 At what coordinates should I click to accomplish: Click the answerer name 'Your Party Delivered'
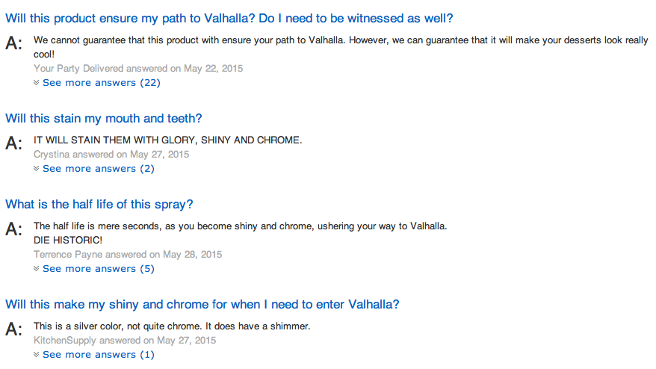tap(78, 69)
